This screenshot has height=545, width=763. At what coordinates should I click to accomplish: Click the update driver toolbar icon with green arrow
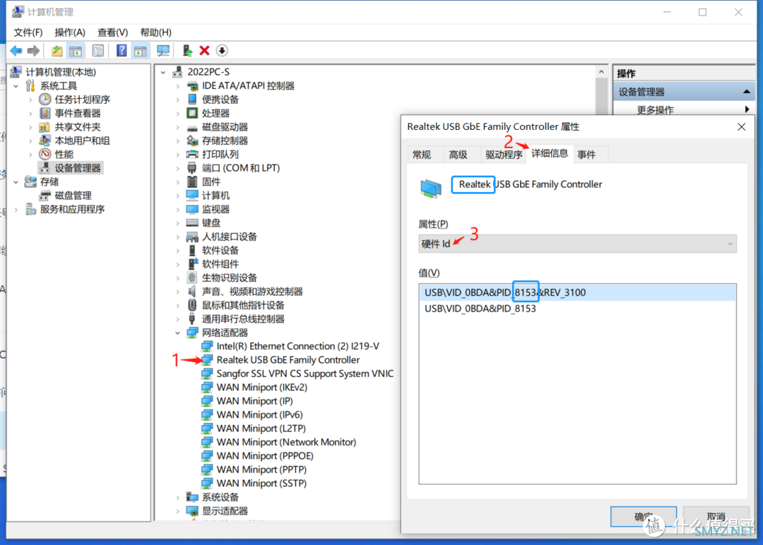(x=187, y=51)
